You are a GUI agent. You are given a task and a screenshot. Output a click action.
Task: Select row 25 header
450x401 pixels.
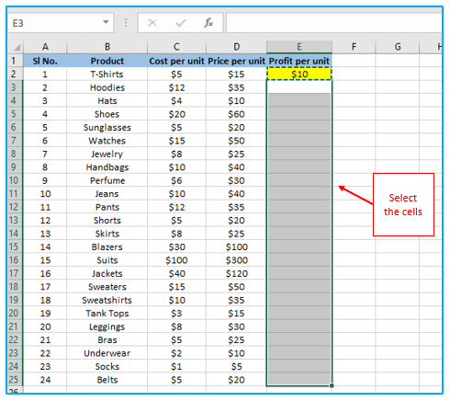[x=16, y=380]
